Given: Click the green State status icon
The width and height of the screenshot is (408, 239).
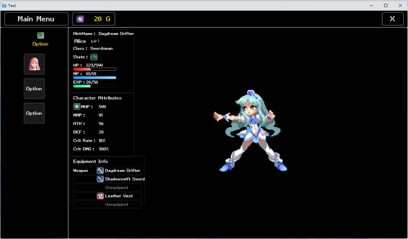Looking at the screenshot, I should click(94, 57).
